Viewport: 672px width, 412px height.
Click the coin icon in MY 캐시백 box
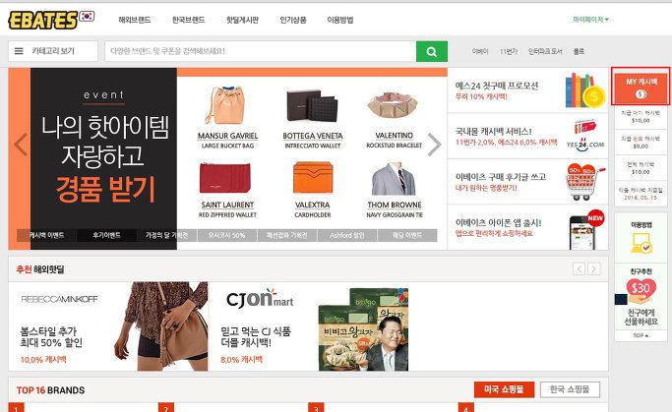click(641, 93)
